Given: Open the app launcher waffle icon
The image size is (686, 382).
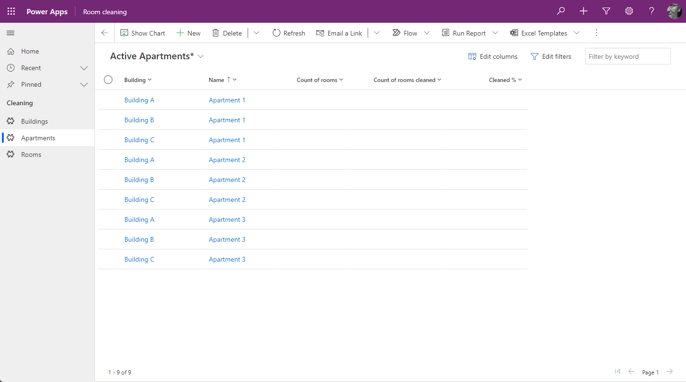Looking at the screenshot, I should click(x=11, y=11).
